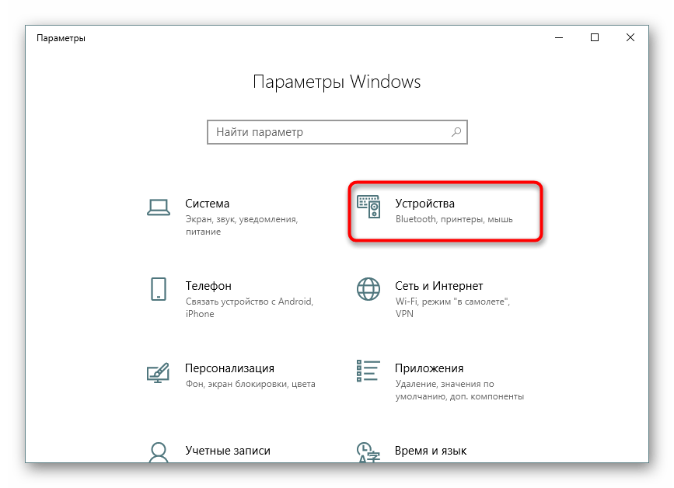
Task: Click the keyboard and speaker Устройства icon
Action: (x=368, y=207)
